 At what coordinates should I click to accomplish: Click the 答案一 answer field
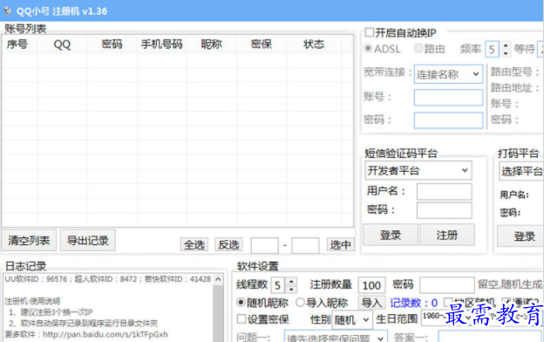(490, 337)
